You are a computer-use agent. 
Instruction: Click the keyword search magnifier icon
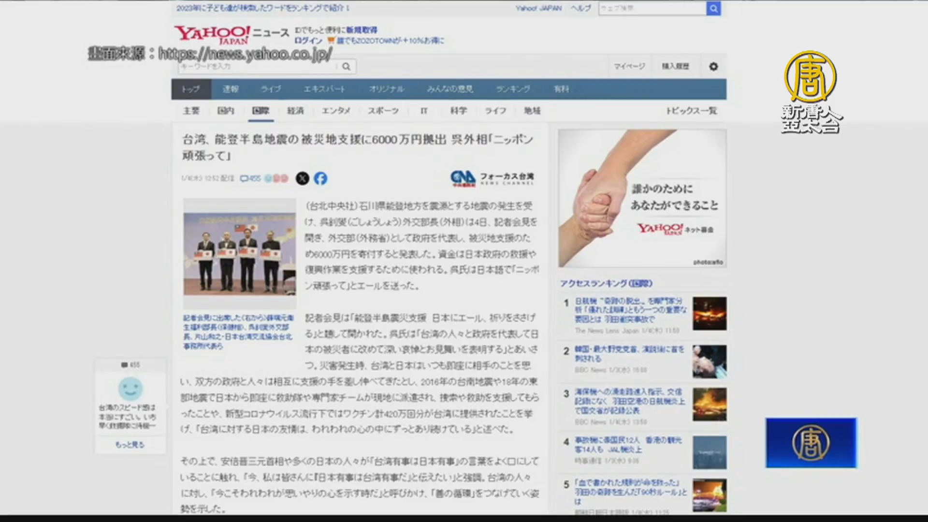tap(346, 67)
